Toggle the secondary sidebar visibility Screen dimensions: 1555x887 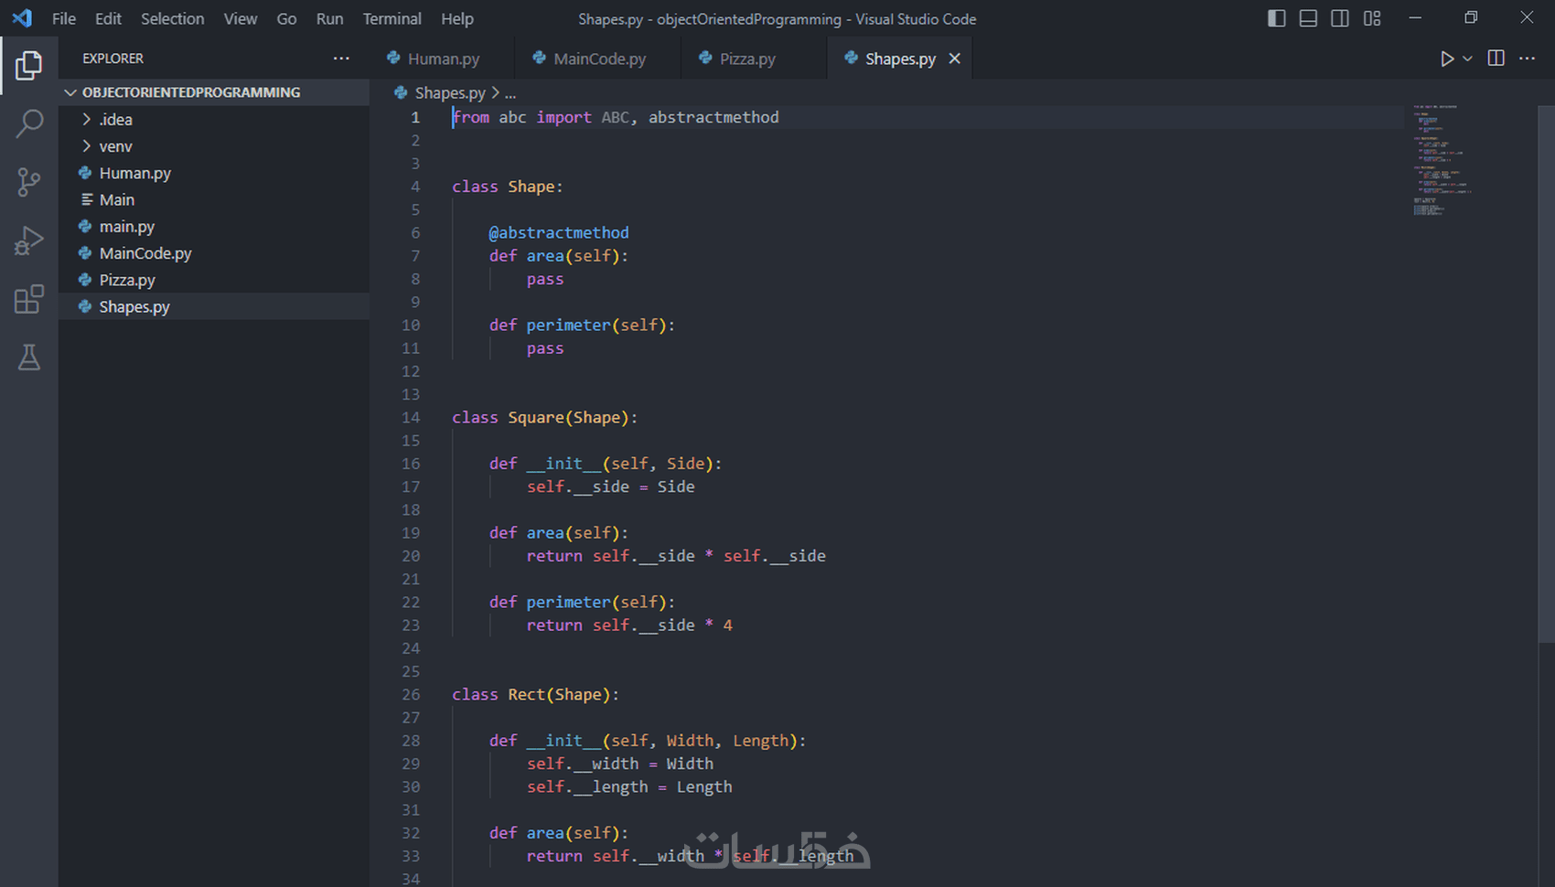click(x=1339, y=17)
